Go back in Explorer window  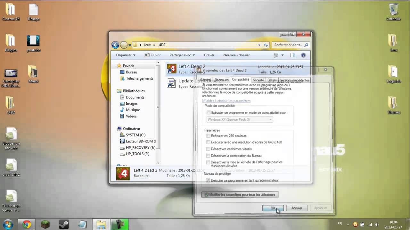tap(115, 45)
